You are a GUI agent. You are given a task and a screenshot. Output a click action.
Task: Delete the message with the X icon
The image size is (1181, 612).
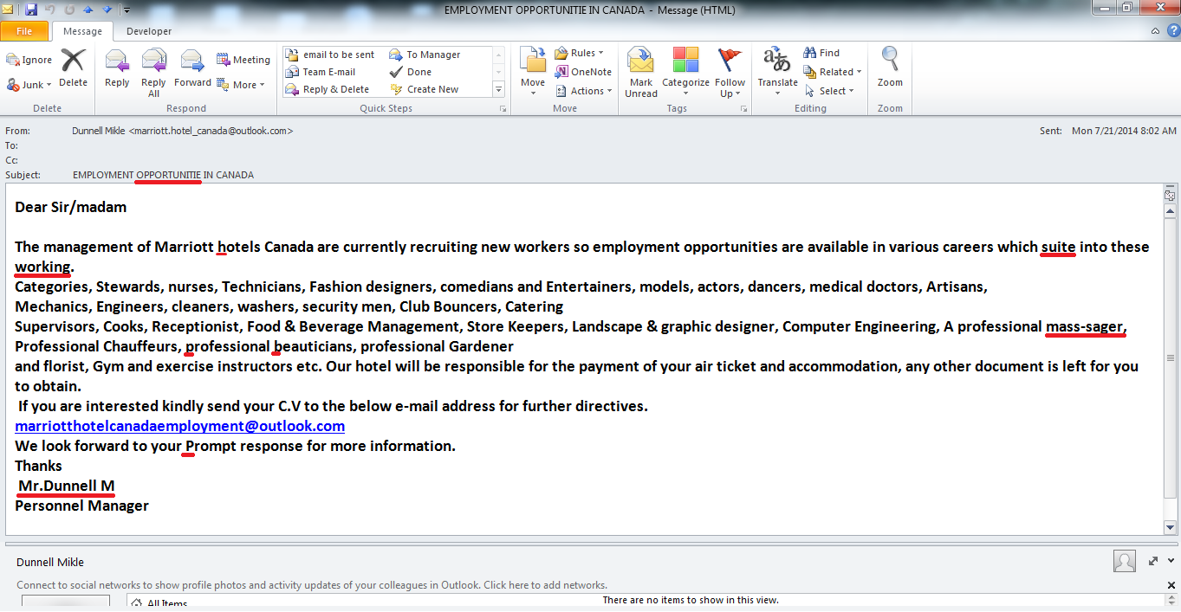click(73, 69)
